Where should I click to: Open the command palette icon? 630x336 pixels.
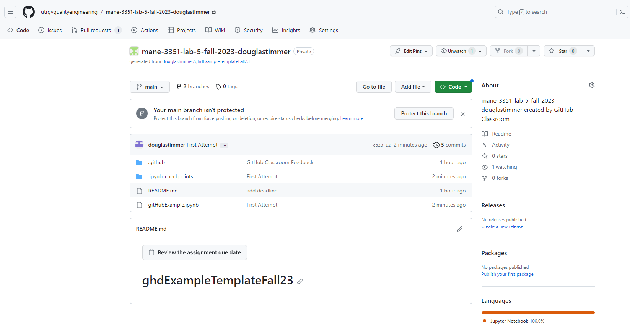[x=622, y=12]
